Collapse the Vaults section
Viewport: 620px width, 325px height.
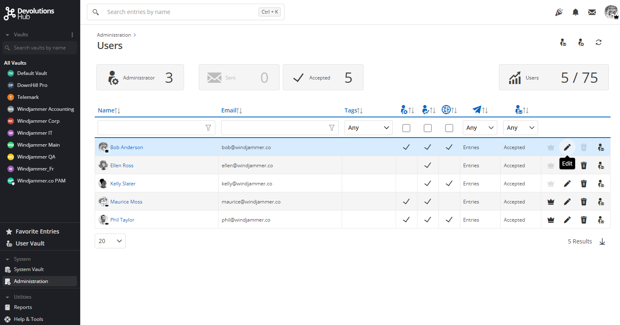[x=7, y=35]
